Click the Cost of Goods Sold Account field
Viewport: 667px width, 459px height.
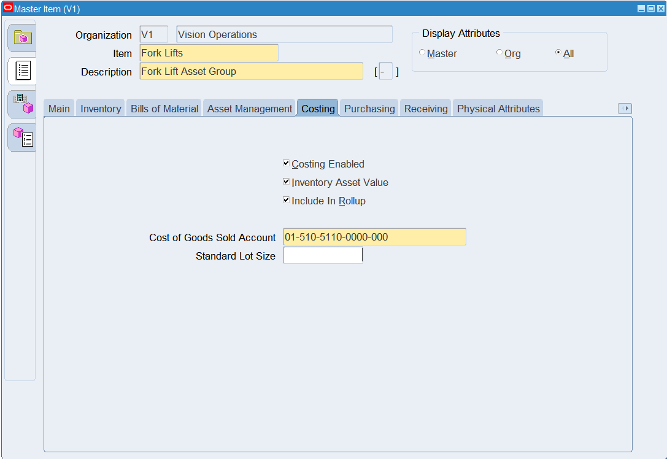375,237
